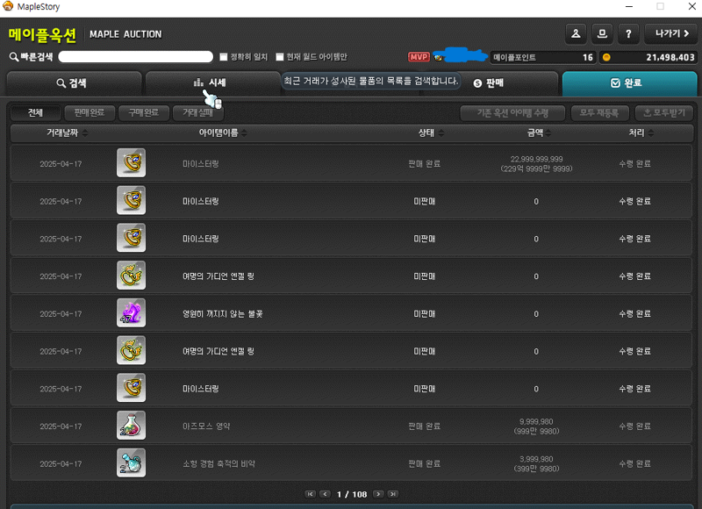
Task: Click the meso gold coin icon
Action: 606,57
